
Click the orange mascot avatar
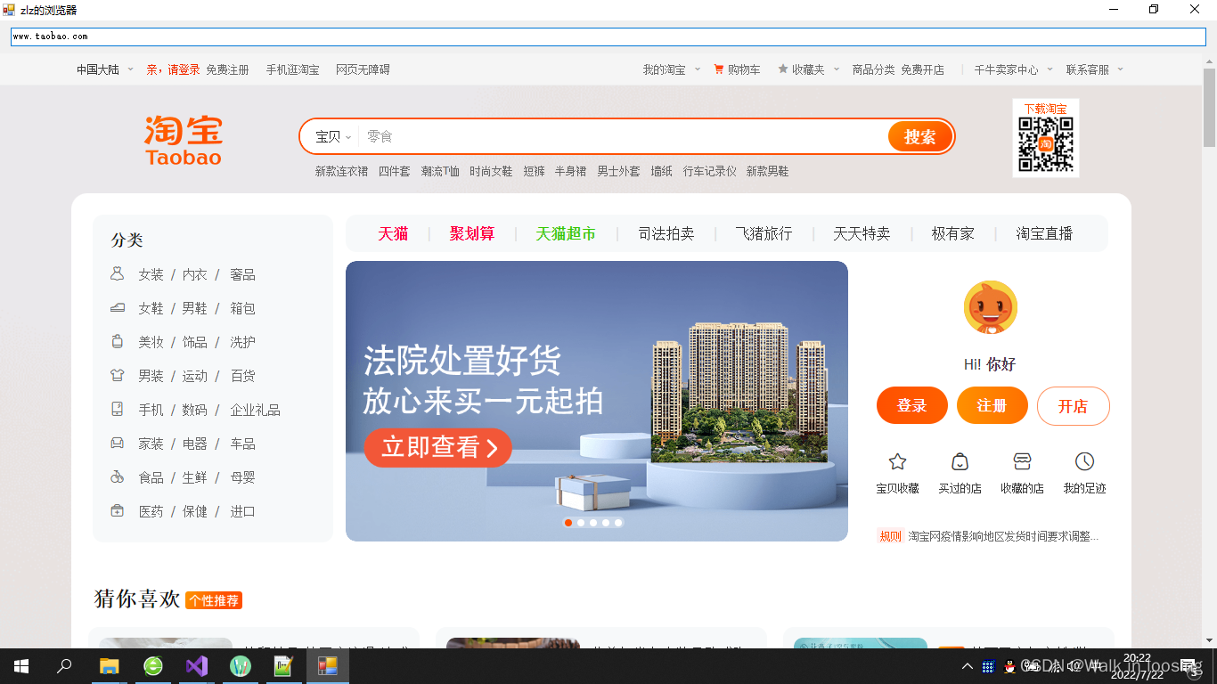coord(991,307)
